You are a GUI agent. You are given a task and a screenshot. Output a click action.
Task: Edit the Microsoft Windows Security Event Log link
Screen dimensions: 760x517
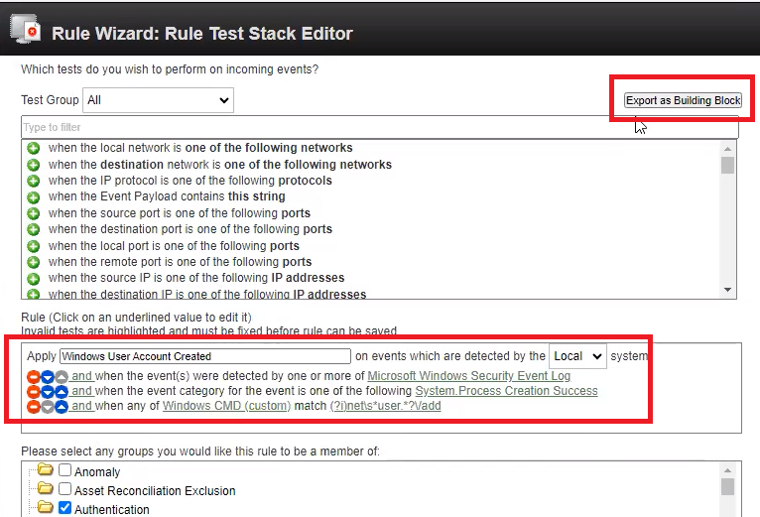[468, 376]
